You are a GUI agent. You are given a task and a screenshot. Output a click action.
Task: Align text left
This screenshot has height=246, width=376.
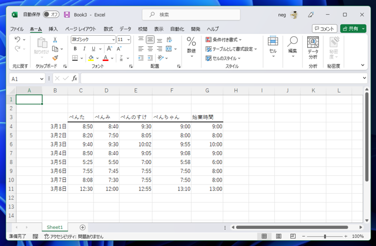coord(141,49)
